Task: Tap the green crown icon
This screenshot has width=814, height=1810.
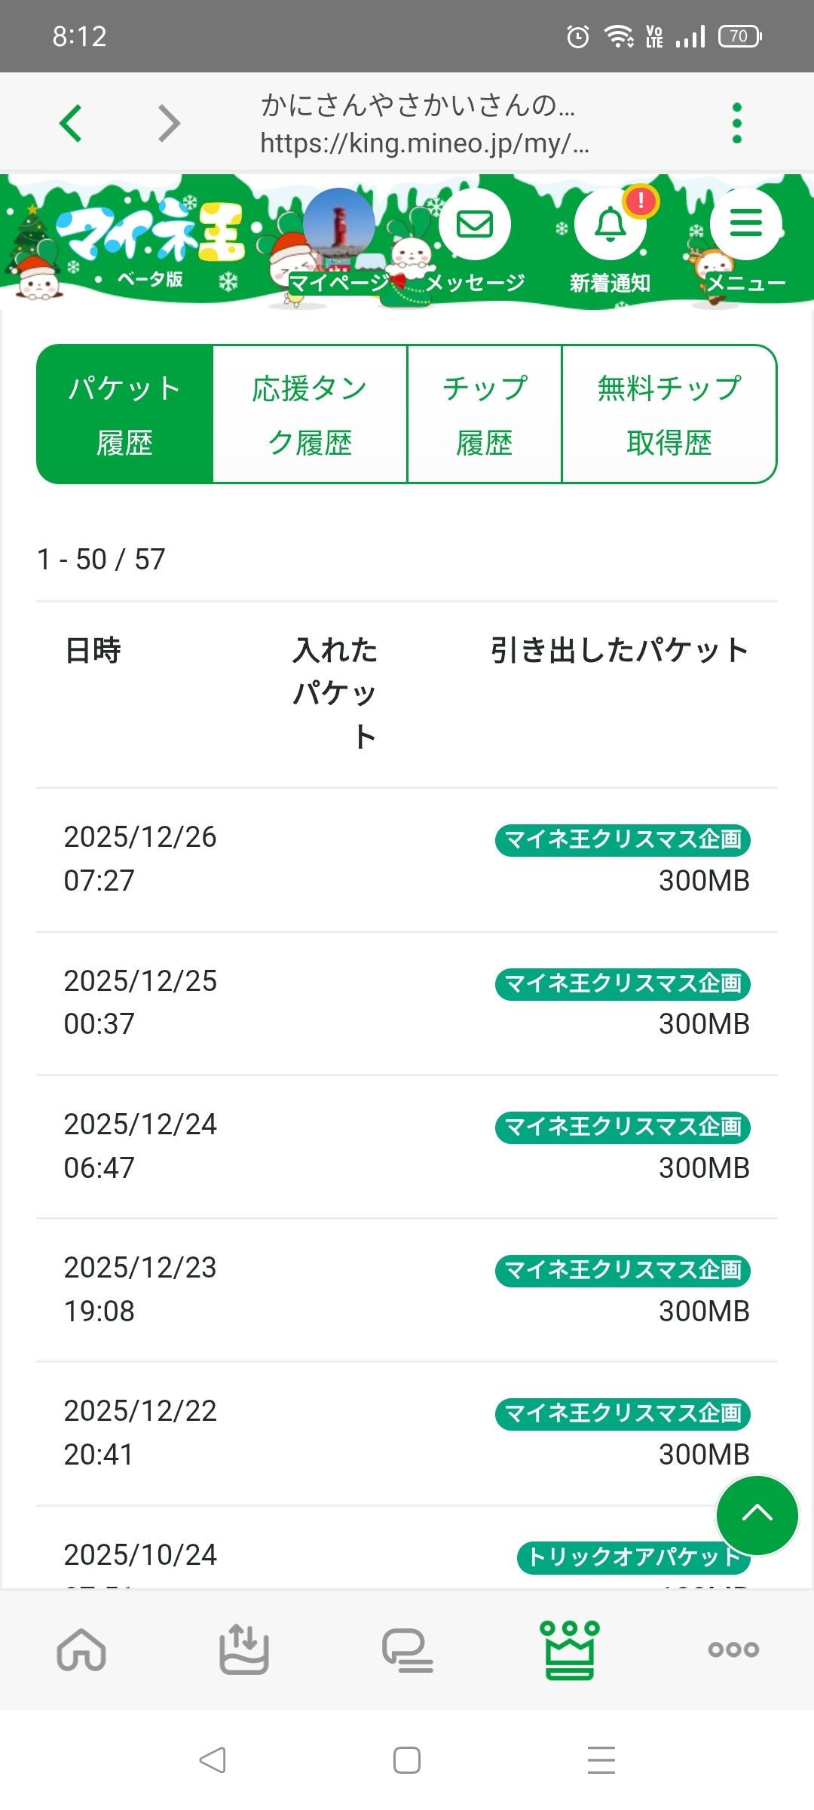Action: pos(570,1649)
